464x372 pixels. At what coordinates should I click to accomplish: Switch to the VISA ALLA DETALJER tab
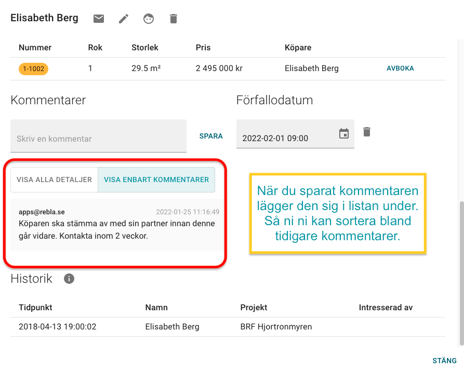click(54, 180)
